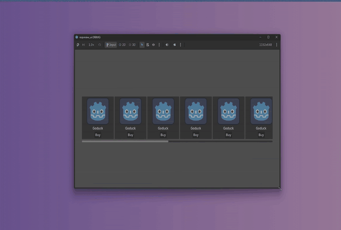This screenshot has width=341, height=230.
Task: Click Buy on the third Goduck card
Action: coord(163,135)
